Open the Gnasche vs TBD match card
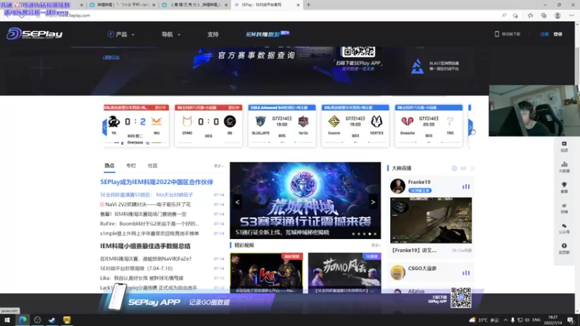Viewport: 580px width, 326px height. pyautogui.click(x=428, y=125)
